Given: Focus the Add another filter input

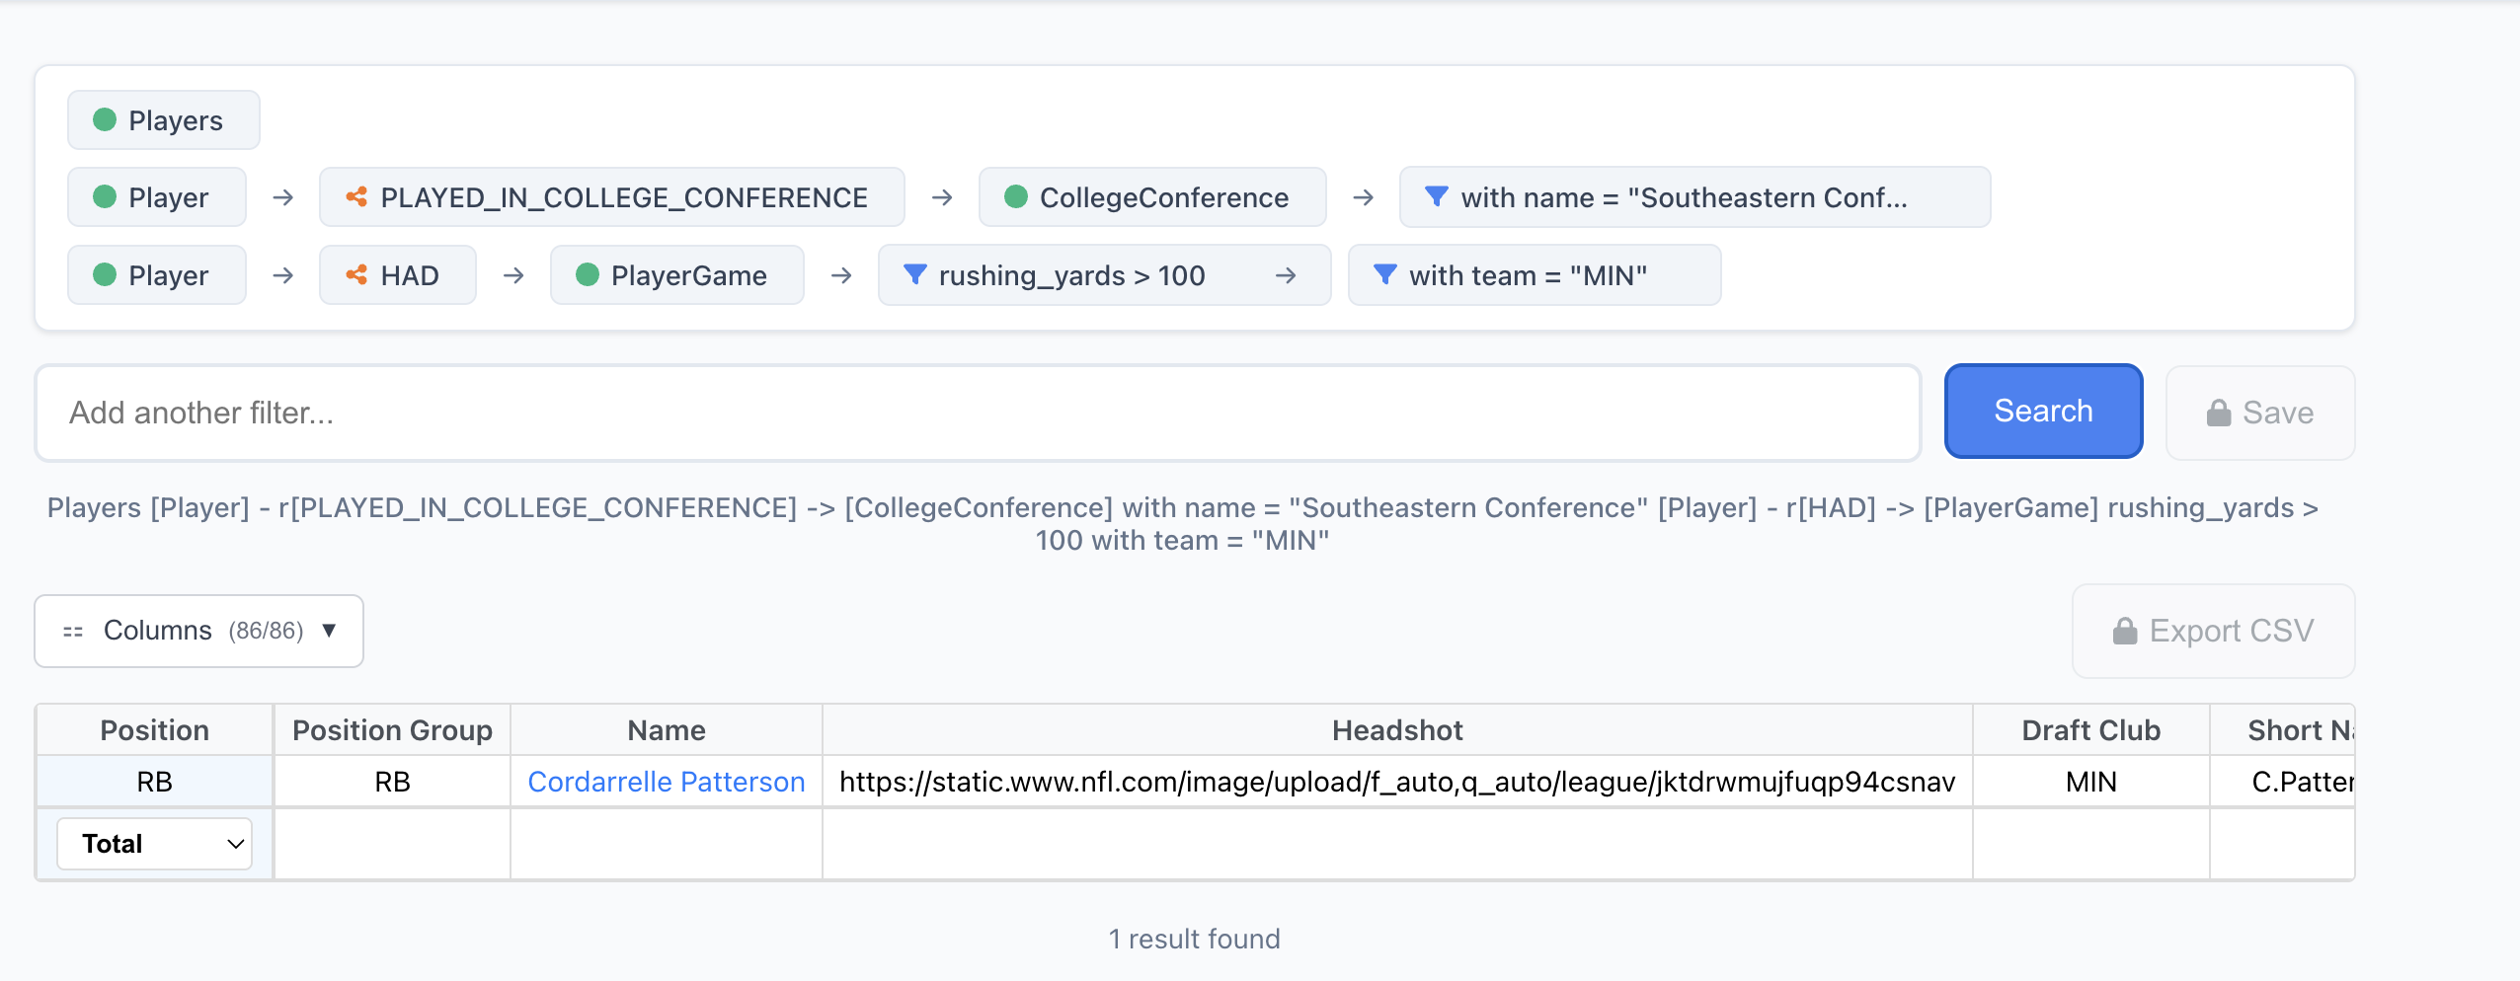Looking at the screenshot, I should [978, 413].
